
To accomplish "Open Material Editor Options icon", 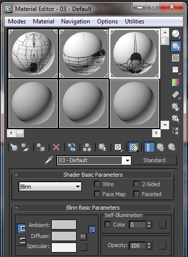I will point(176,107).
